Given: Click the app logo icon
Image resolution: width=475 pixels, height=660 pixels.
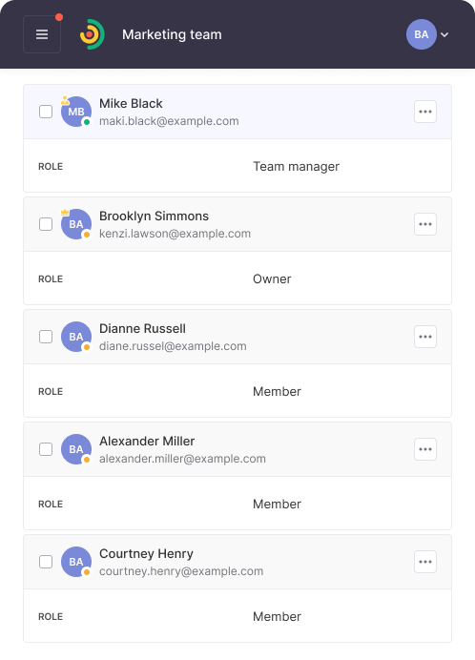Looking at the screenshot, I should [x=93, y=34].
